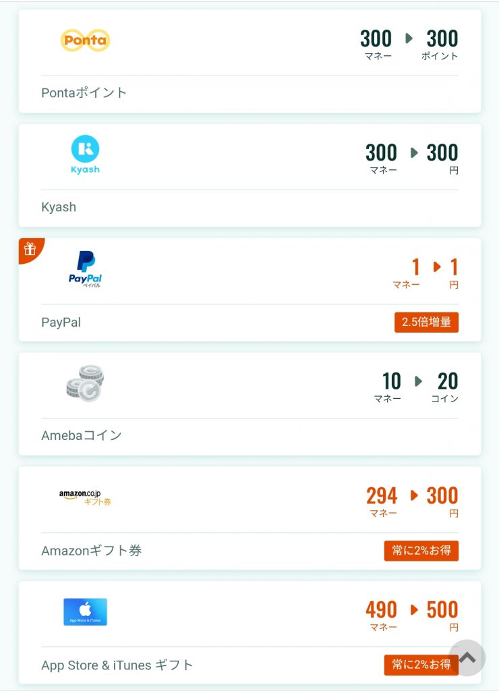Tap the orange gift corner badge

(x=30, y=249)
